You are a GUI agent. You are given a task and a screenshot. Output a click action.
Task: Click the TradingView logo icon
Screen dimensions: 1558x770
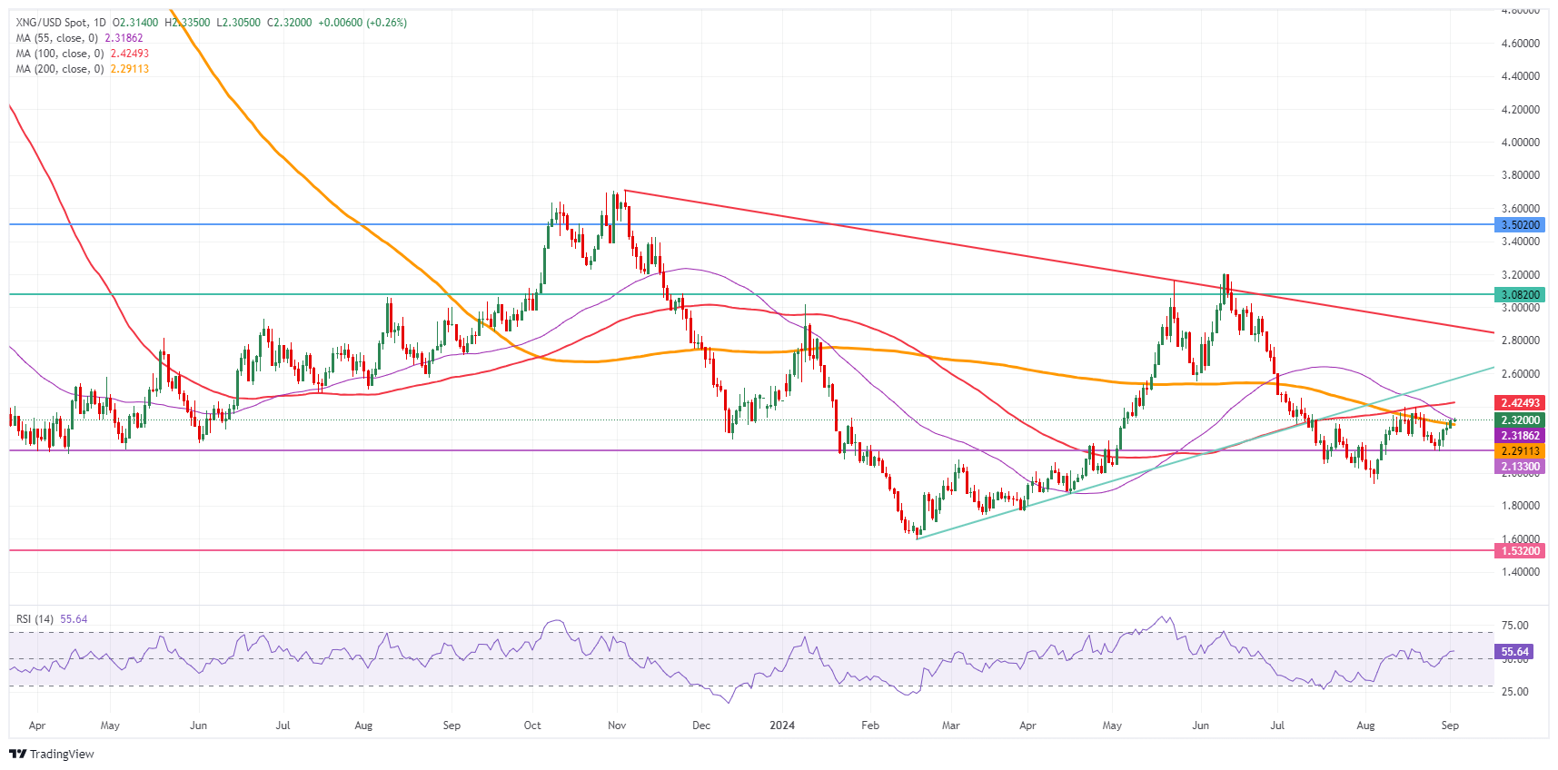tap(17, 754)
